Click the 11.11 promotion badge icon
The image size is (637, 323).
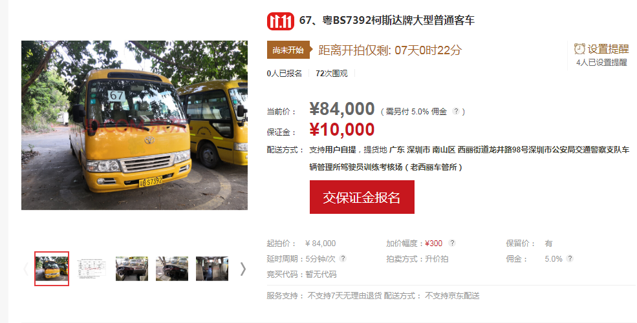tap(280, 21)
